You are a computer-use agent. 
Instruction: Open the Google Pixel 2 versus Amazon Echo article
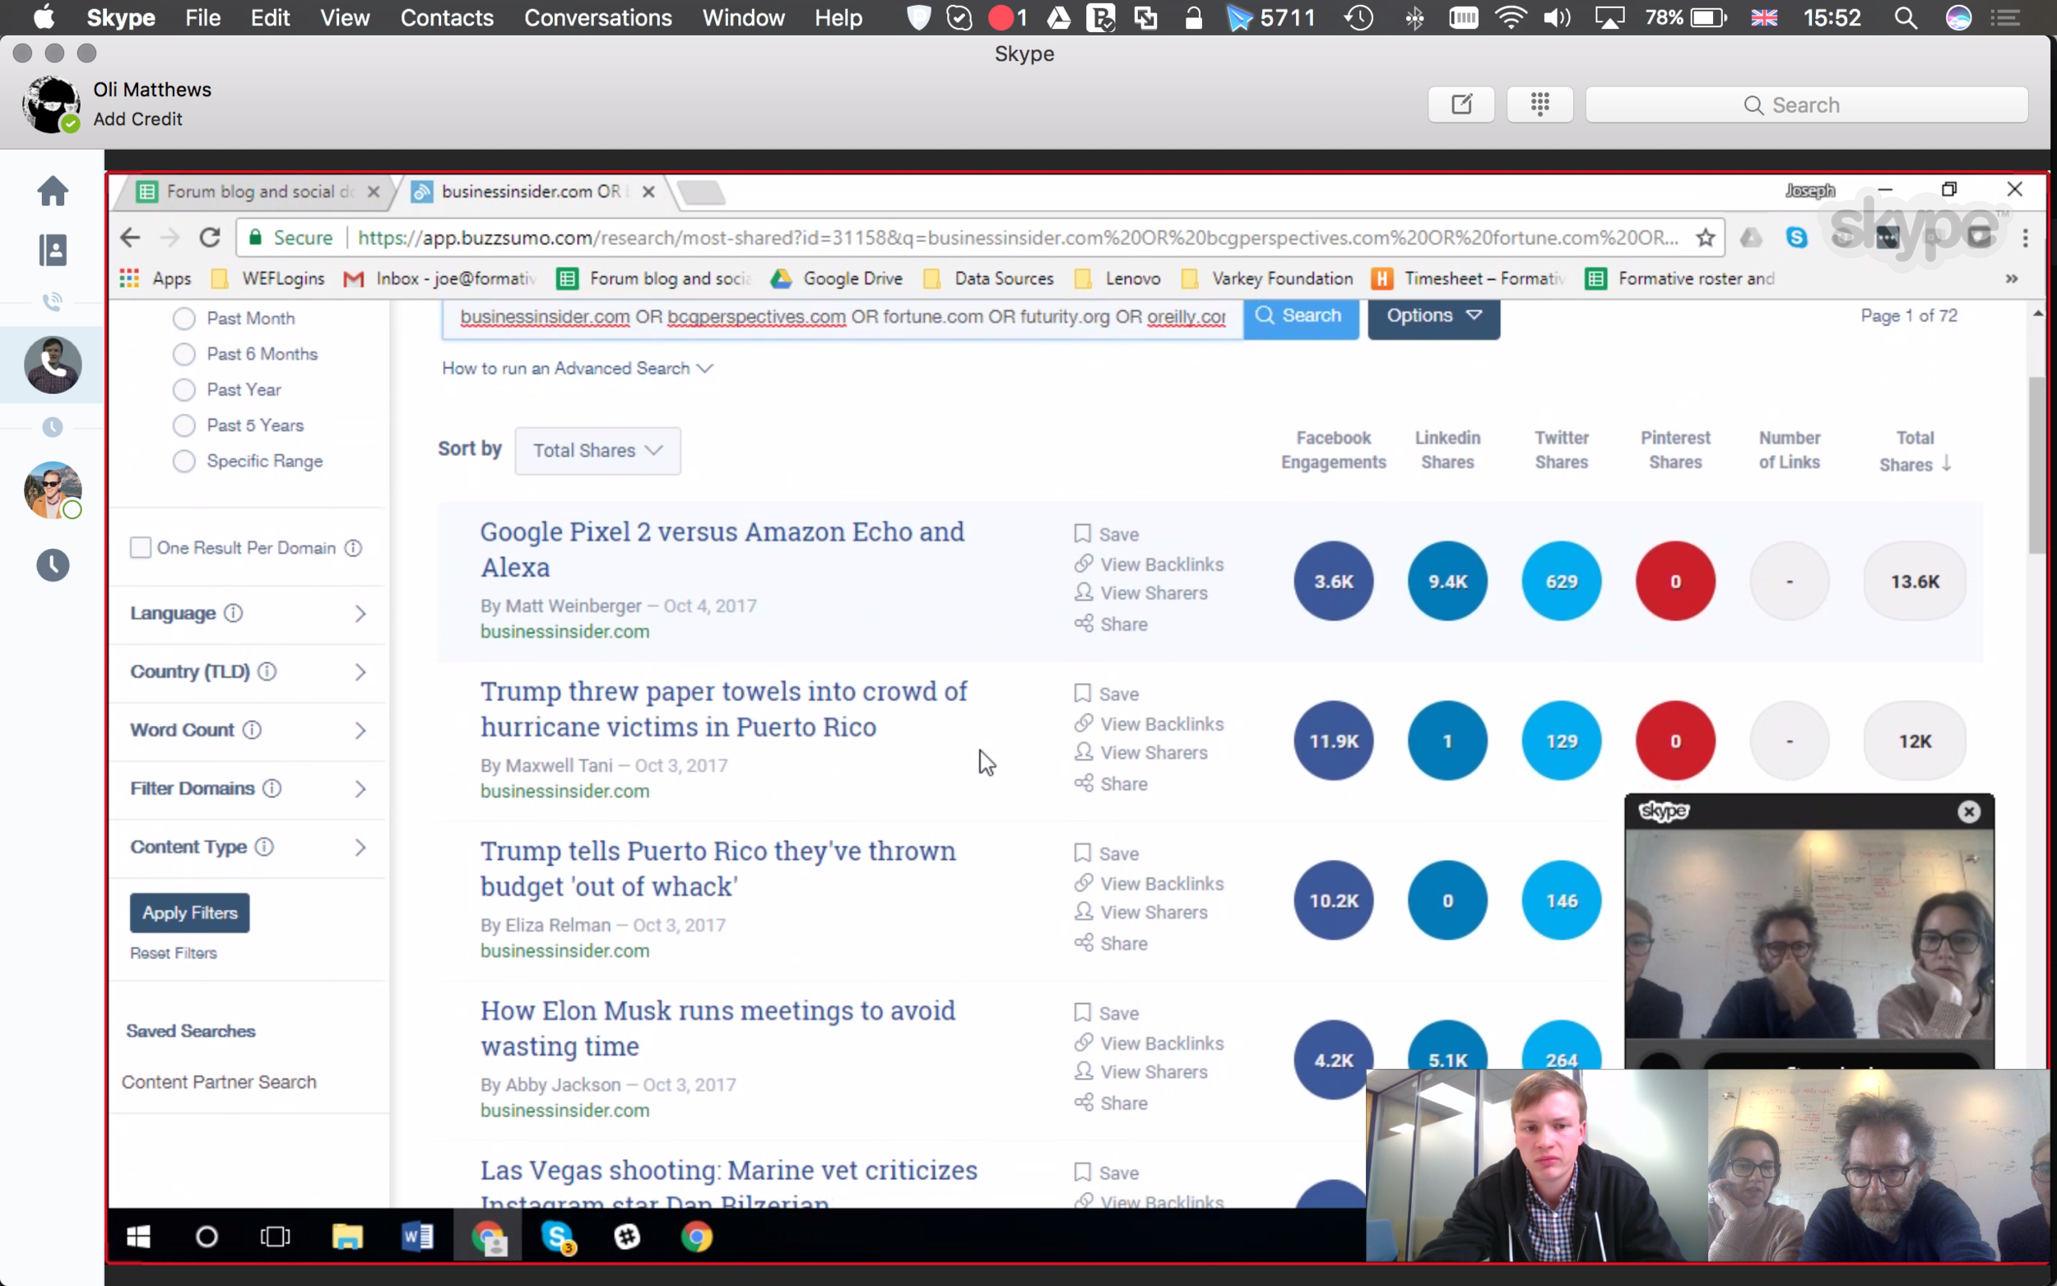tap(722, 549)
